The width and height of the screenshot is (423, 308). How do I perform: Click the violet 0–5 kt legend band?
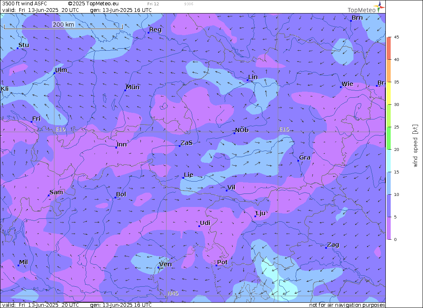point(389,228)
